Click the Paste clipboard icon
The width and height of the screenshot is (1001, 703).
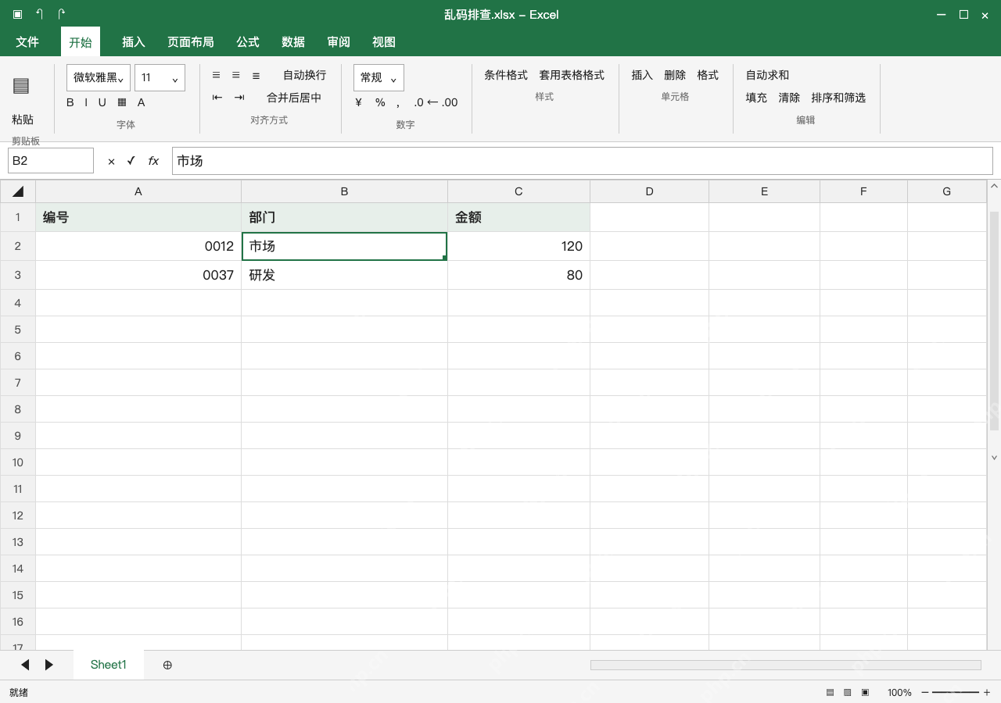click(x=21, y=86)
